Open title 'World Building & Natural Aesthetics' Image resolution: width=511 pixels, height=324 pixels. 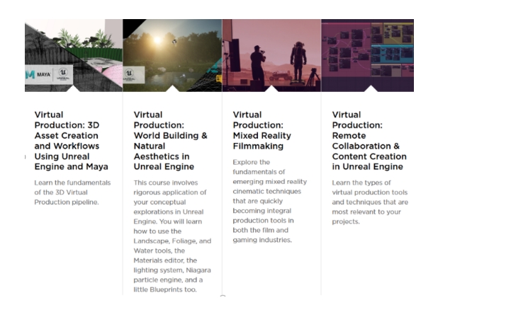(170, 141)
